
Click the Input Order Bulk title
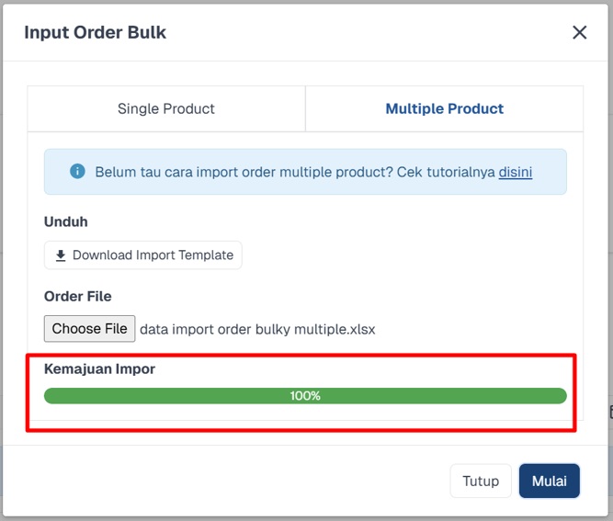coord(95,32)
